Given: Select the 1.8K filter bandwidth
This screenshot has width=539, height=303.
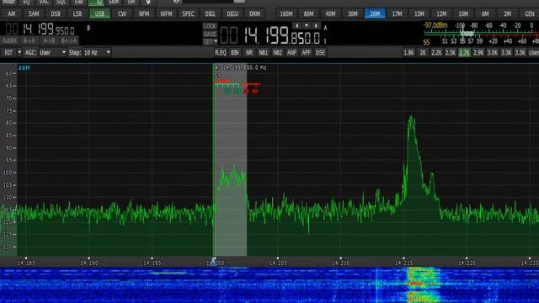Looking at the screenshot, I should click(408, 52).
